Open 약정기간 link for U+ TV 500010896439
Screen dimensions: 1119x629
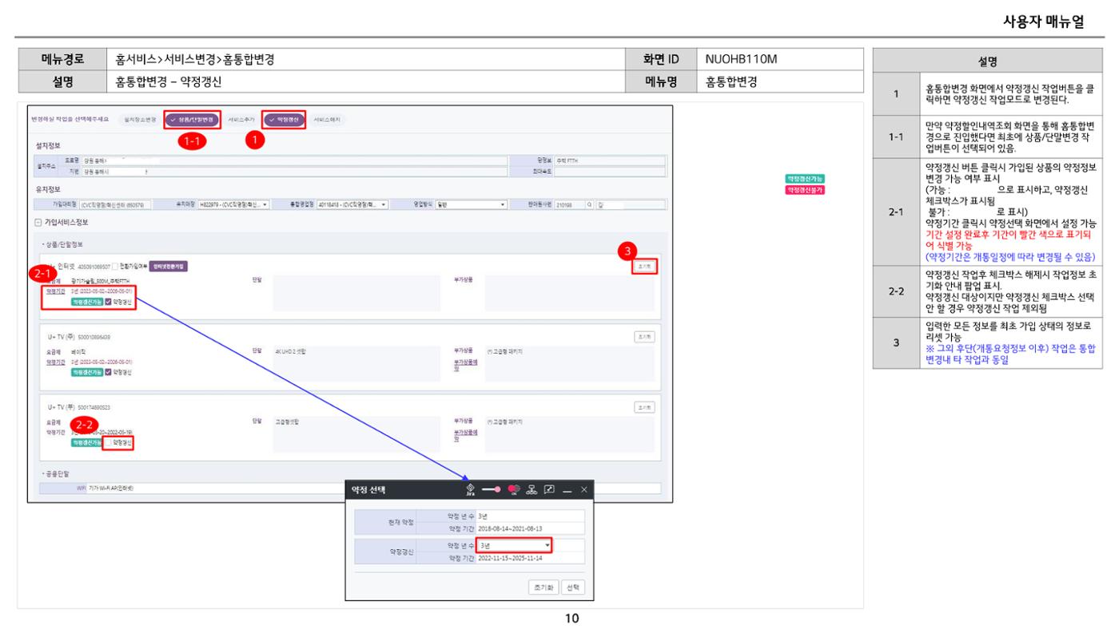(x=56, y=361)
